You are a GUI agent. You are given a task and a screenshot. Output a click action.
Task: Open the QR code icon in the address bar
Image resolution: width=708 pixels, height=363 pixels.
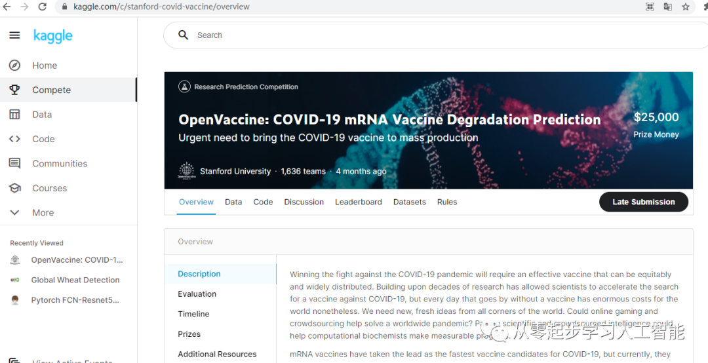(x=650, y=7)
